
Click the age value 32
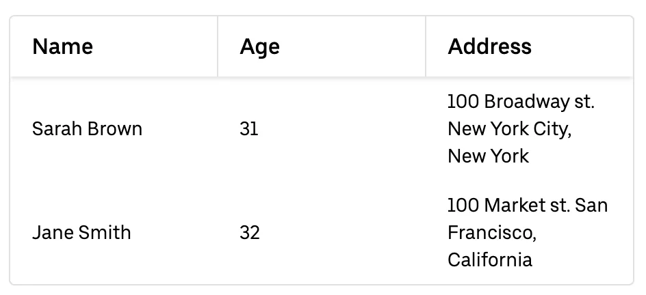pos(250,233)
